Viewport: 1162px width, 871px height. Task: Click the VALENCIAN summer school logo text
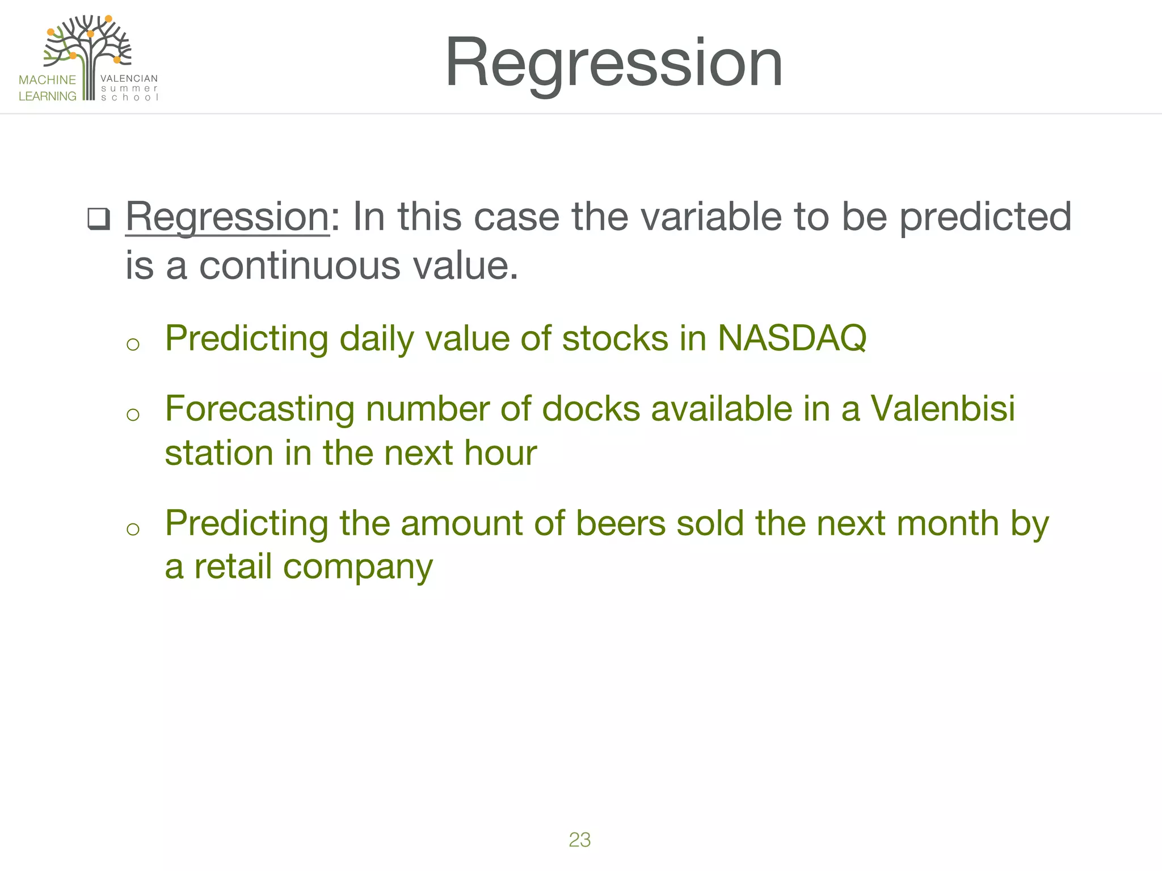[129, 87]
